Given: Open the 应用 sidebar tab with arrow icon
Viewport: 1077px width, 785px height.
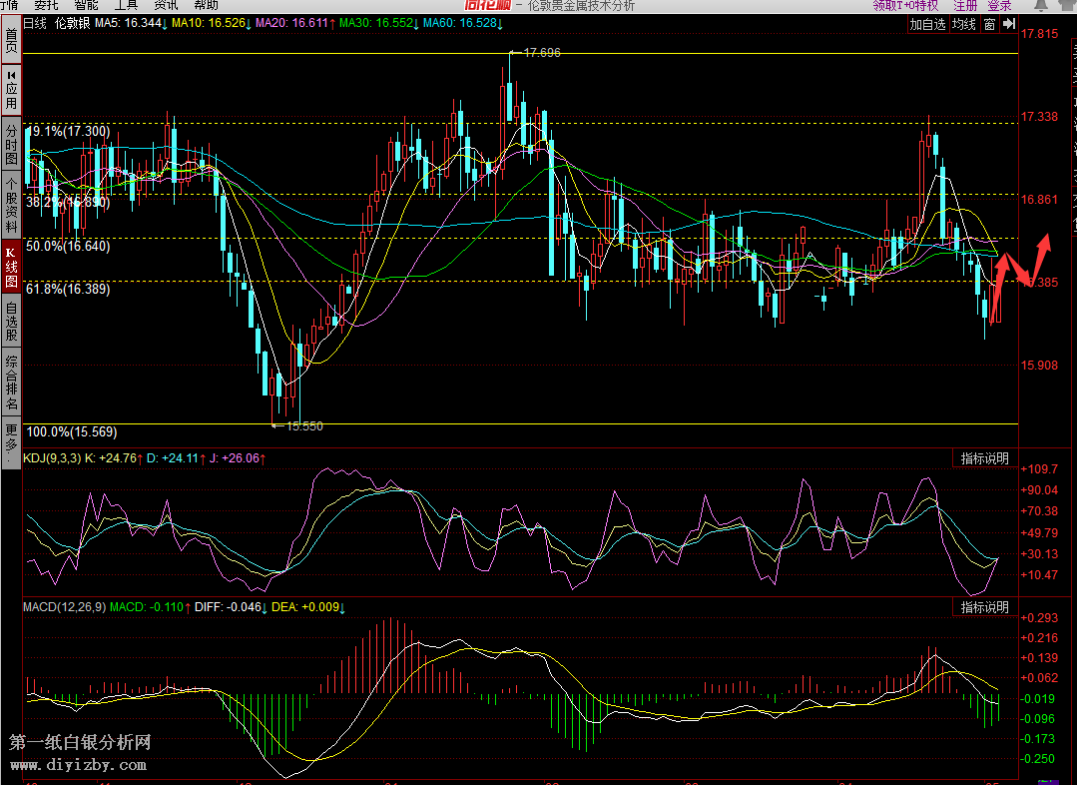Looking at the screenshot, I should click(11, 91).
